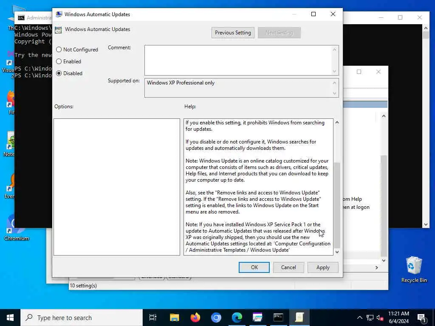Click the '10 setting(s)' status bar text
Image resolution: width=435 pixels, height=326 pixels.
(x=83, y=286)
